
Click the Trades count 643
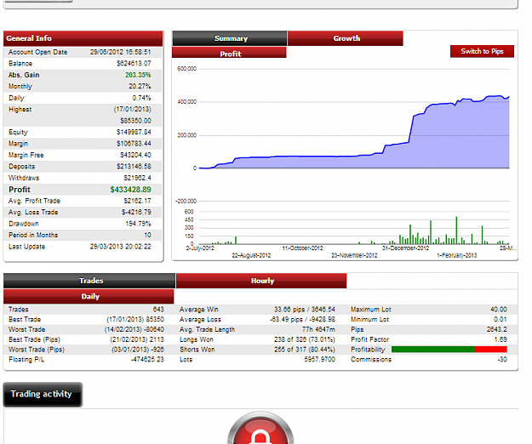point(158,310)
